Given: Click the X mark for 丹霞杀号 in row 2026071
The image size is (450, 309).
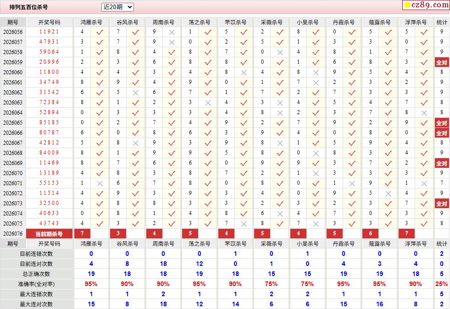Looking at the screenshot, I should pos(352,183).
